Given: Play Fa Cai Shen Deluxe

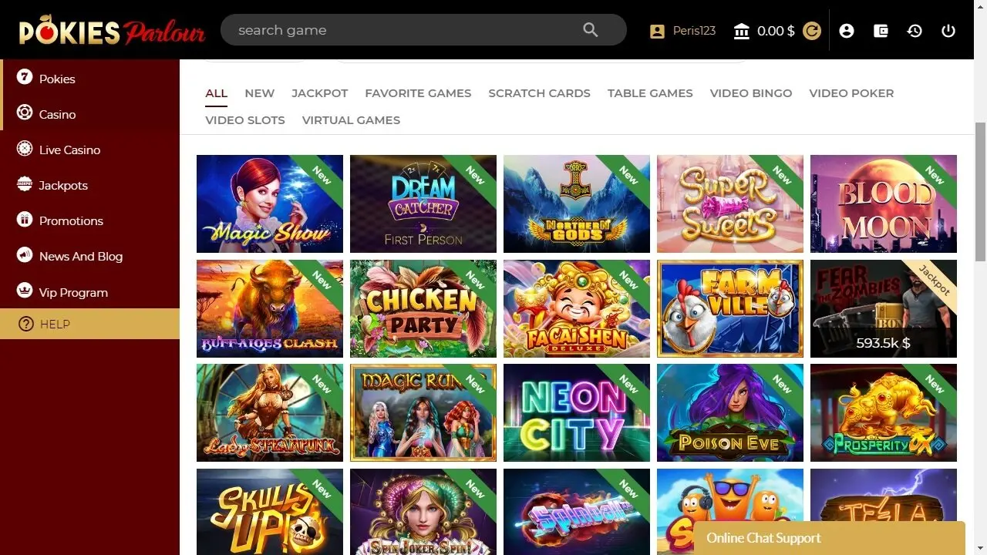Looking at the screenshot, I should (x=577, y=308).
